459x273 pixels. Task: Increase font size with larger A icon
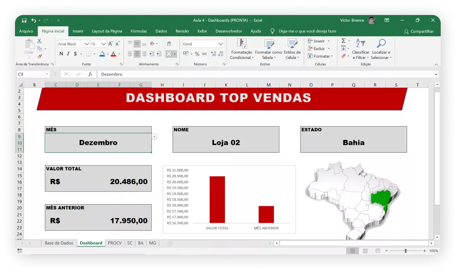pos(110,44)
